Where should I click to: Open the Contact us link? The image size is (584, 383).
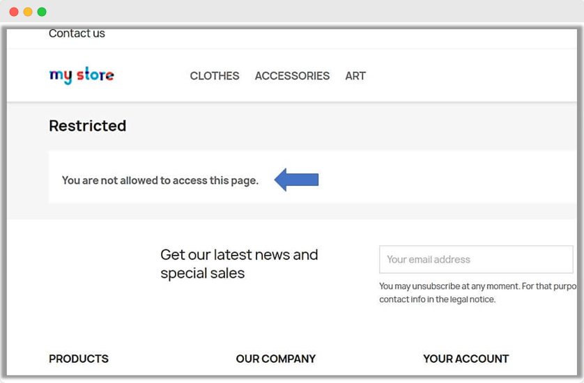pos(77,33)
